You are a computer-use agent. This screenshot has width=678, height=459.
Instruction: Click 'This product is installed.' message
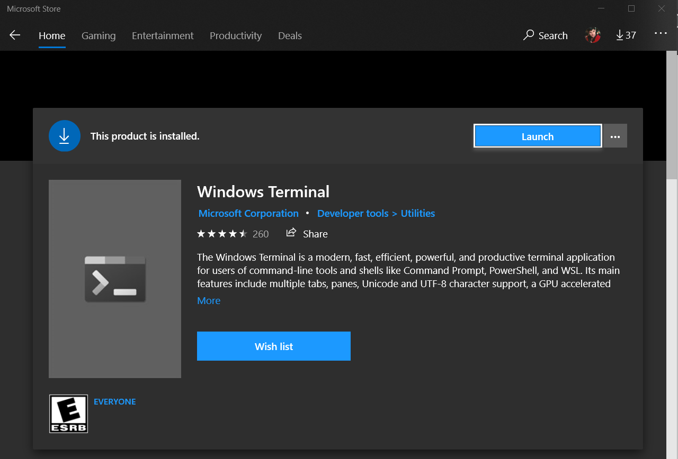point(145,136)
